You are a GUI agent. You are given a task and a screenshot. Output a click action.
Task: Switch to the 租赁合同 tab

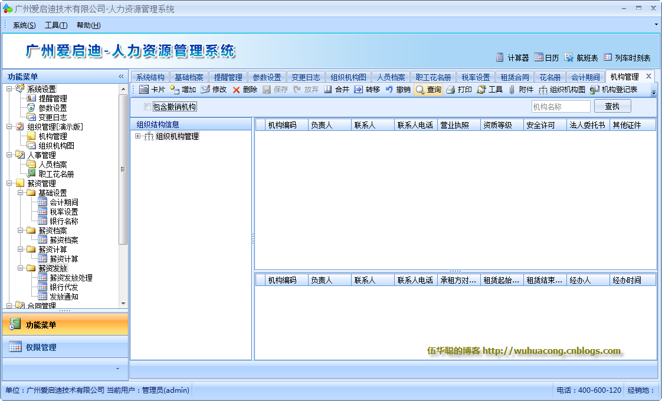click(514, 77)
